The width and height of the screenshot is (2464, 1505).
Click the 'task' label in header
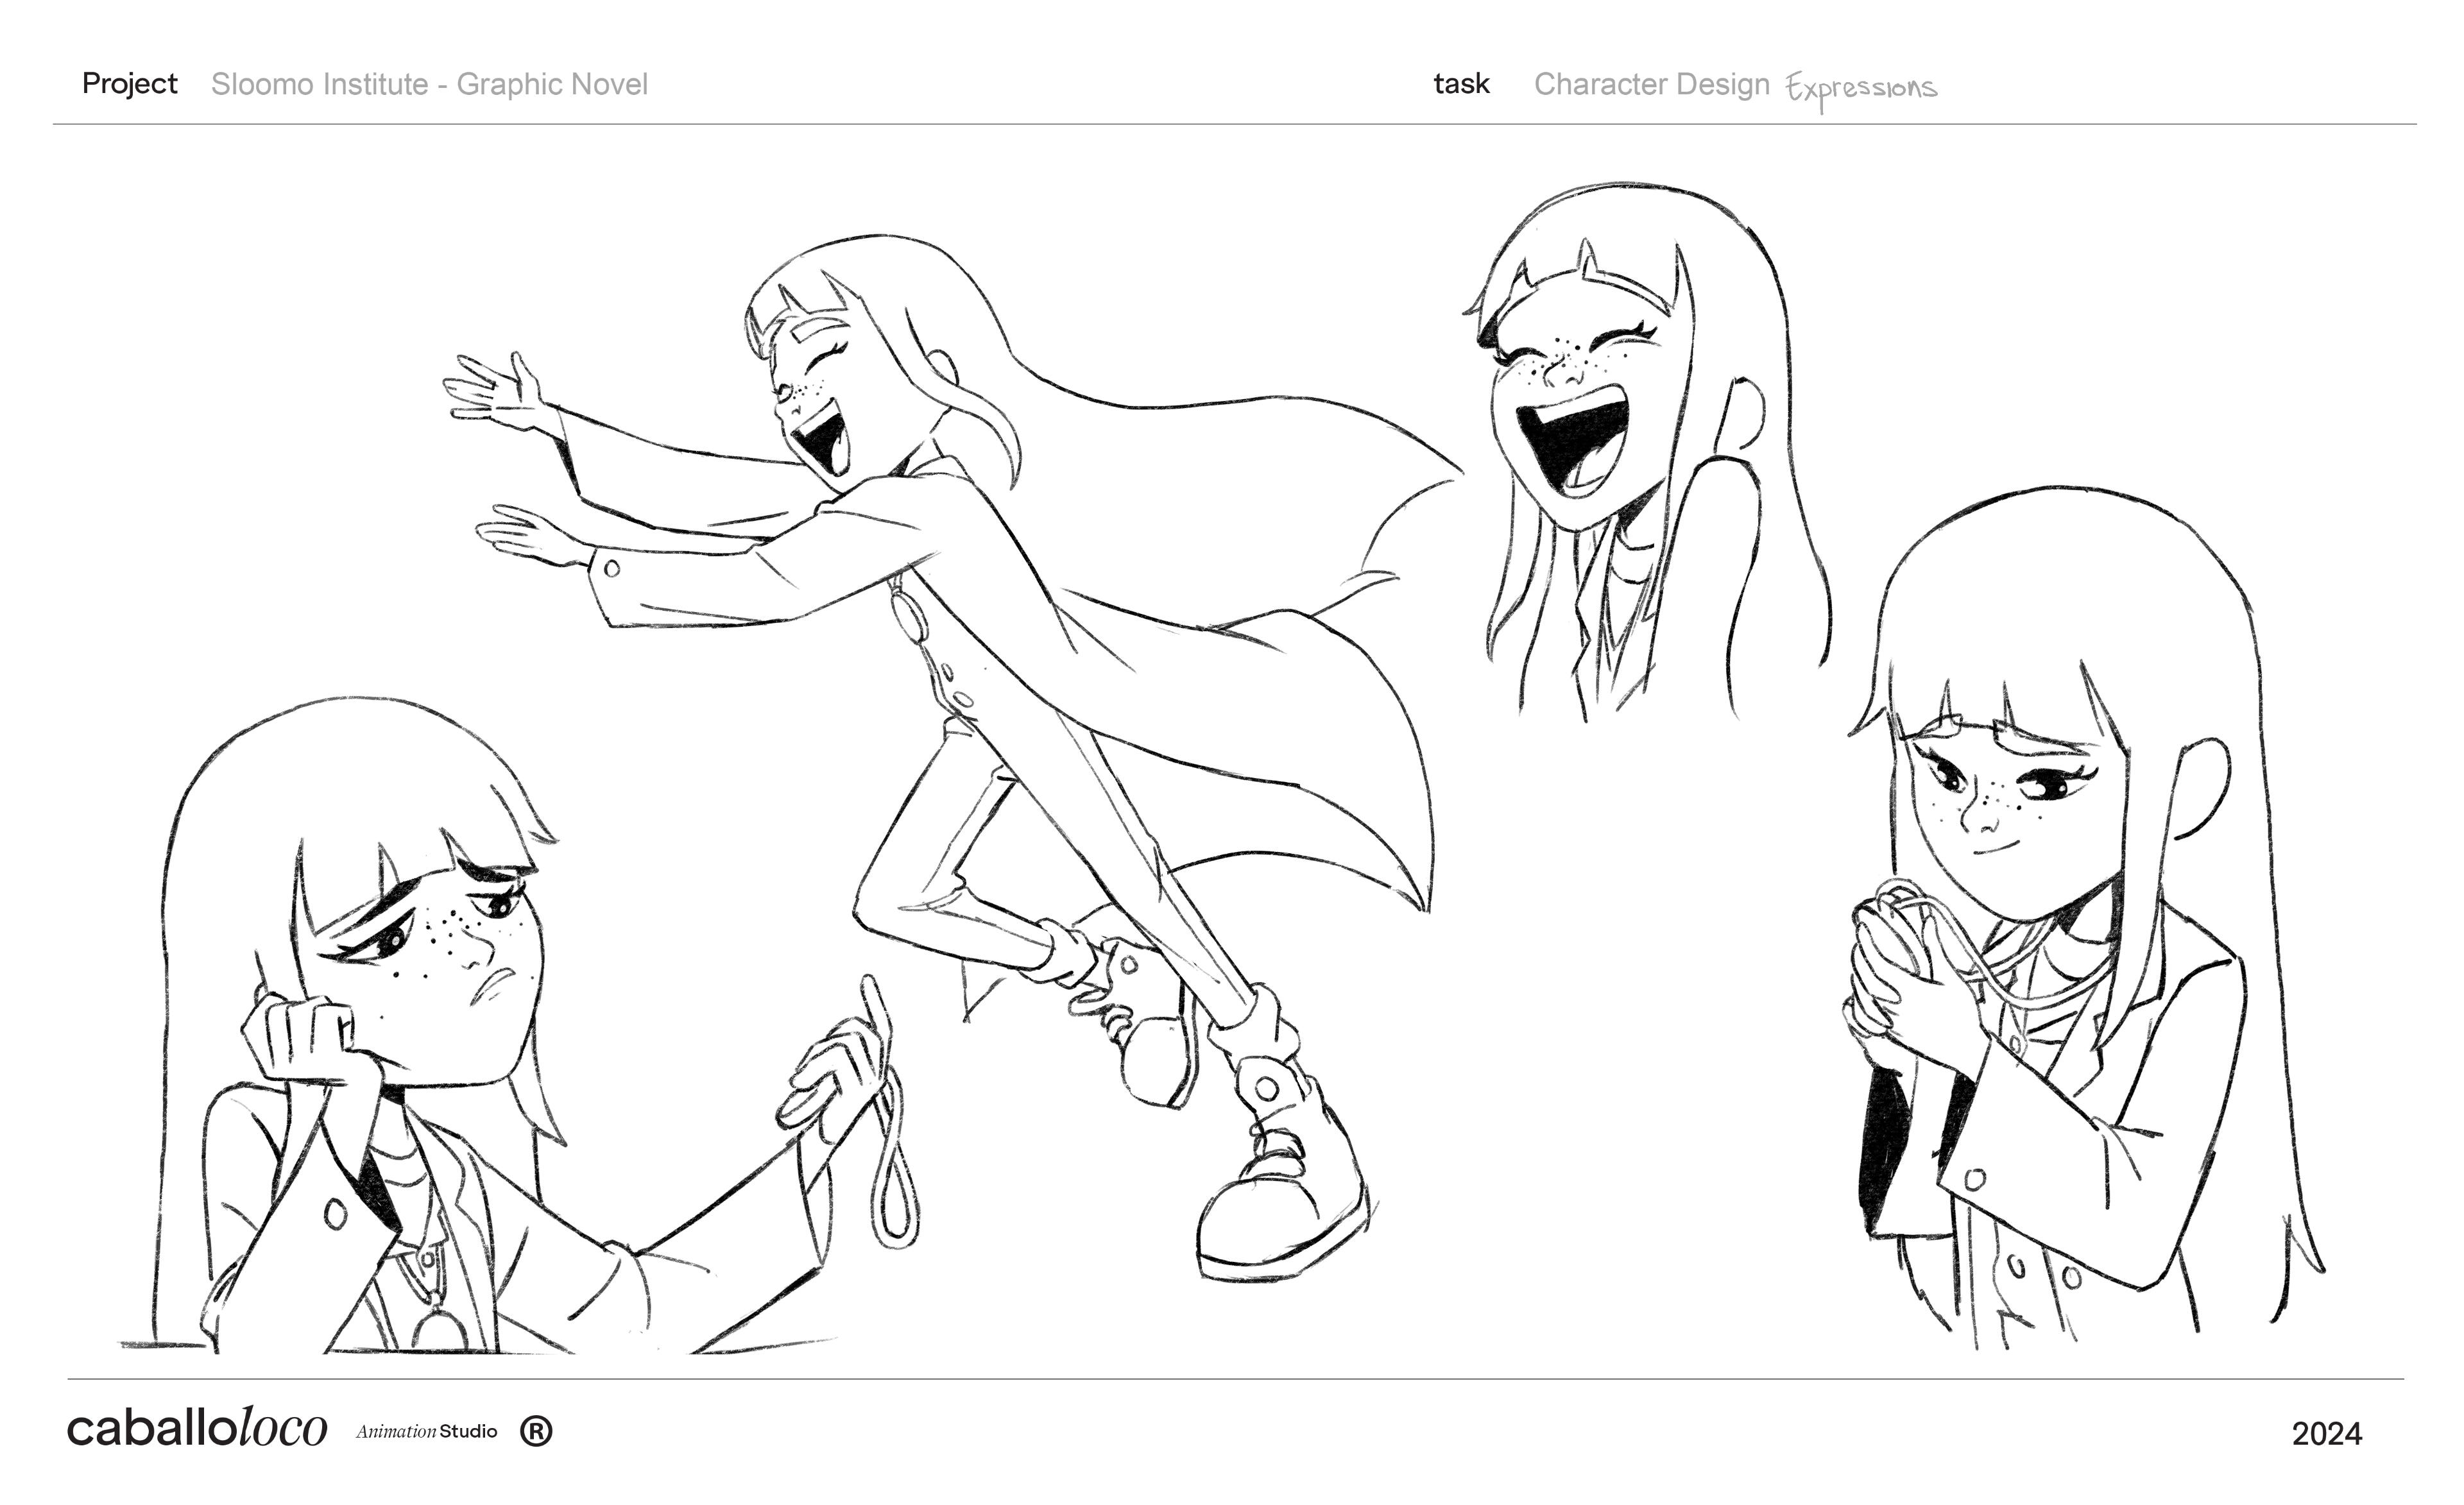(1461, 84)
